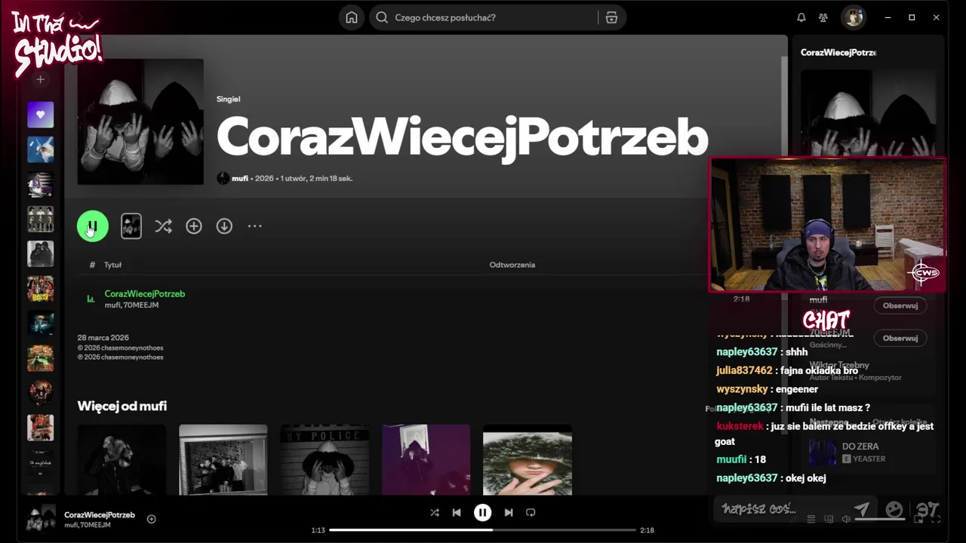966x543 pixels.
Task: Open the Browse icon beside search field
Action: tap(611, 17)
